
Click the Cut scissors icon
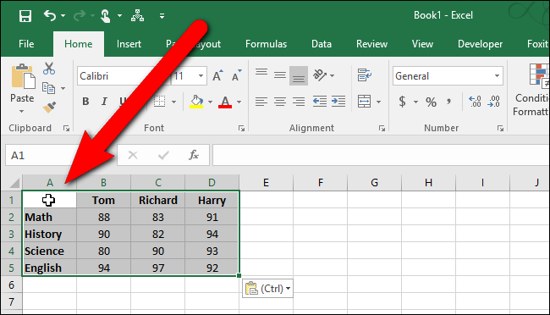[49, 69]
